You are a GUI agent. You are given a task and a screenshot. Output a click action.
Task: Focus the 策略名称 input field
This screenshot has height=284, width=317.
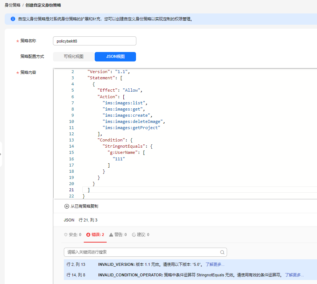(x=94, y=41)
